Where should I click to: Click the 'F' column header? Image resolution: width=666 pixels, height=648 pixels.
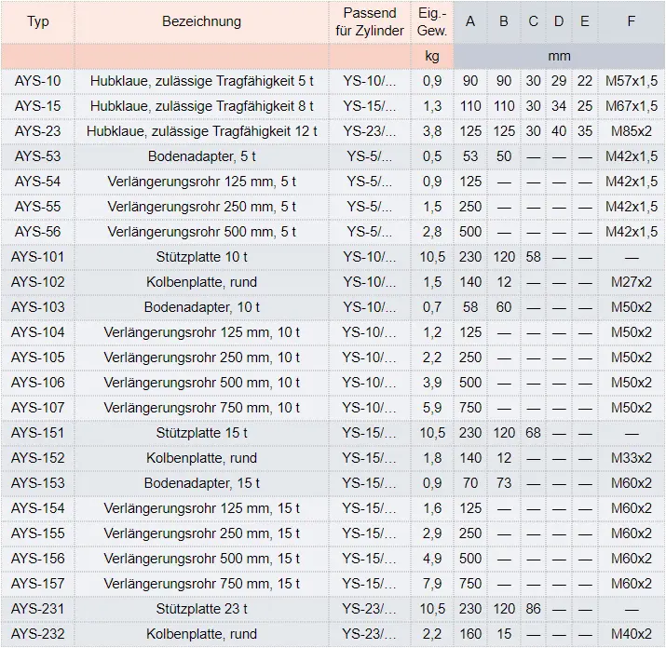pyautogui.click(x=631, y=21)
